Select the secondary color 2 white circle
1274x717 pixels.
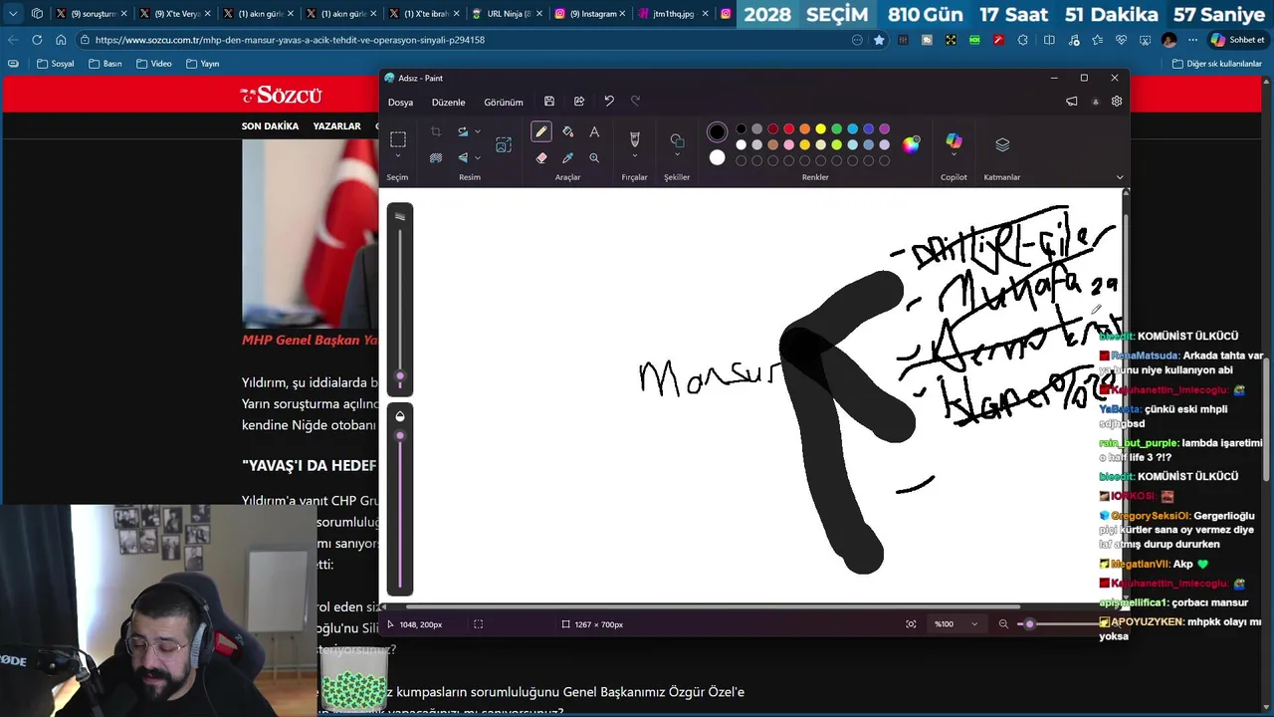pos(717,157)
